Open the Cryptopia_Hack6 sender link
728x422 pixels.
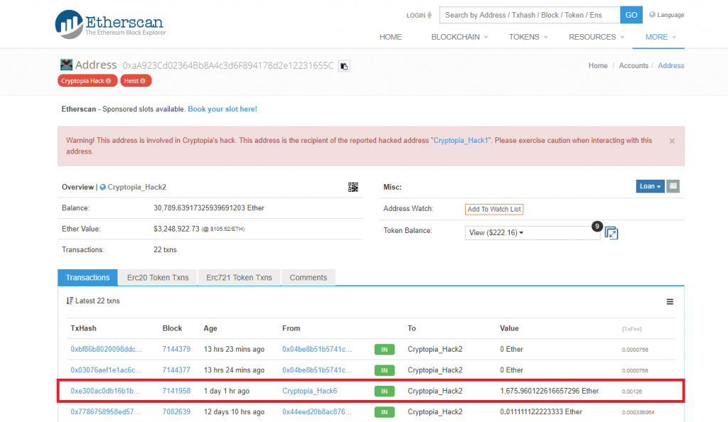309,391
